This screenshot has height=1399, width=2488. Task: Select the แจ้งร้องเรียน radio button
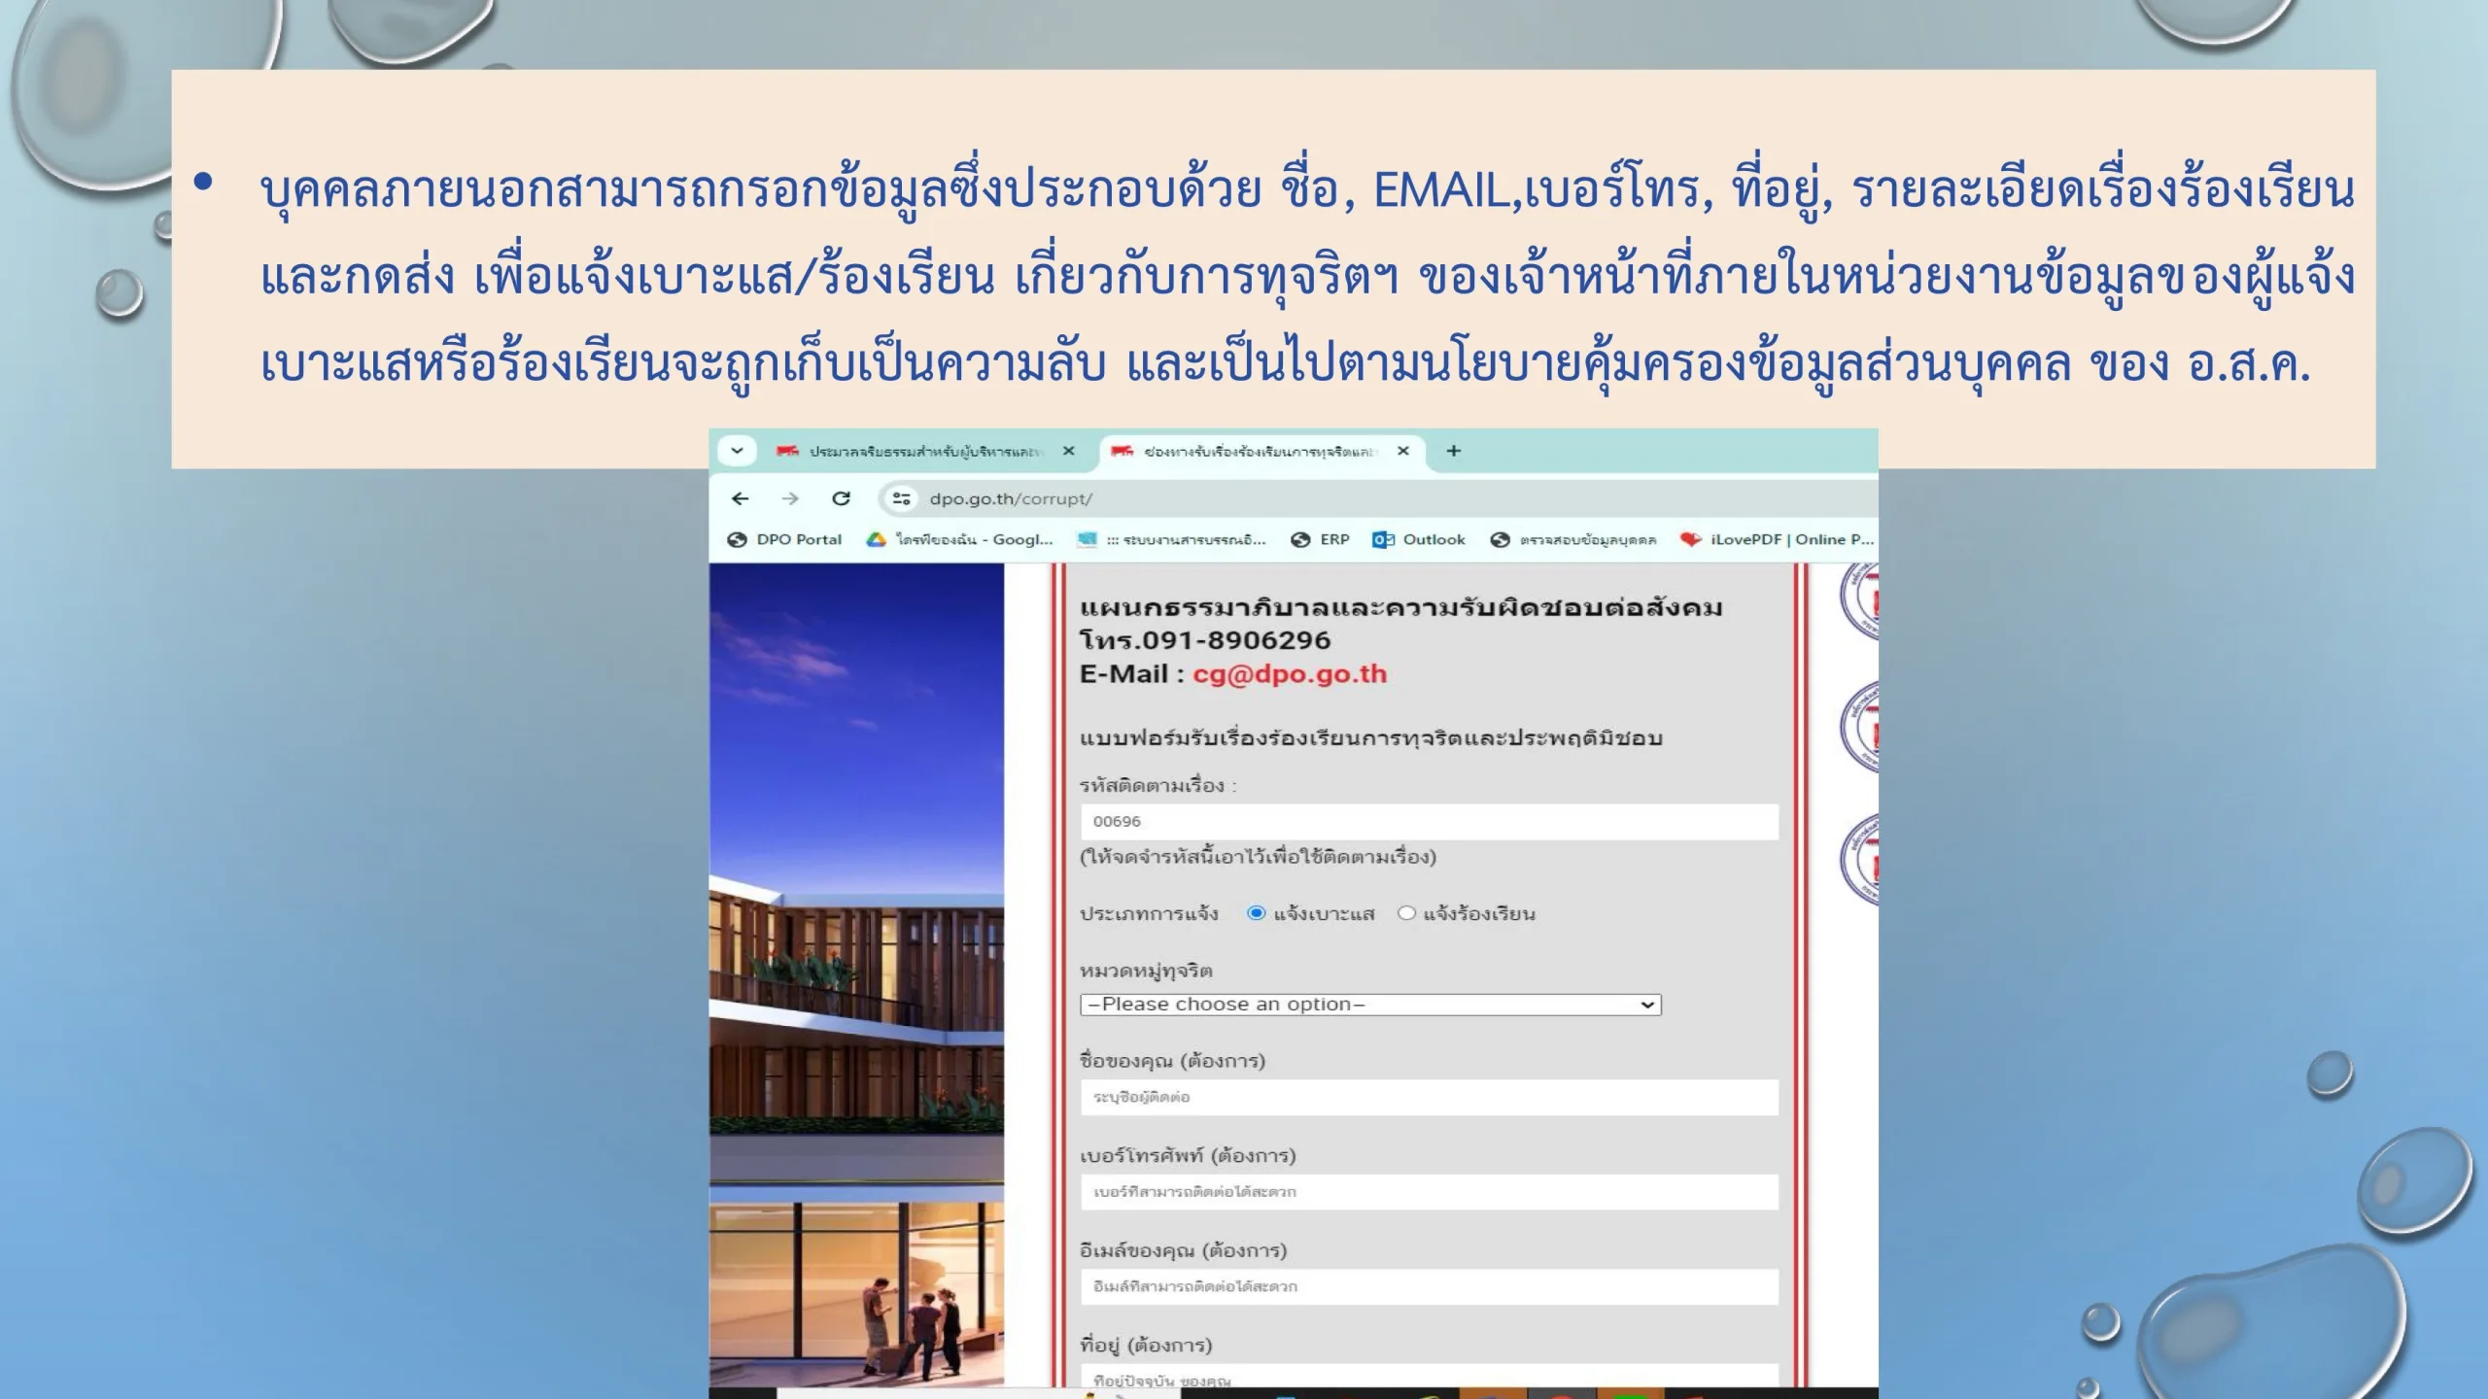point(1406,913)
